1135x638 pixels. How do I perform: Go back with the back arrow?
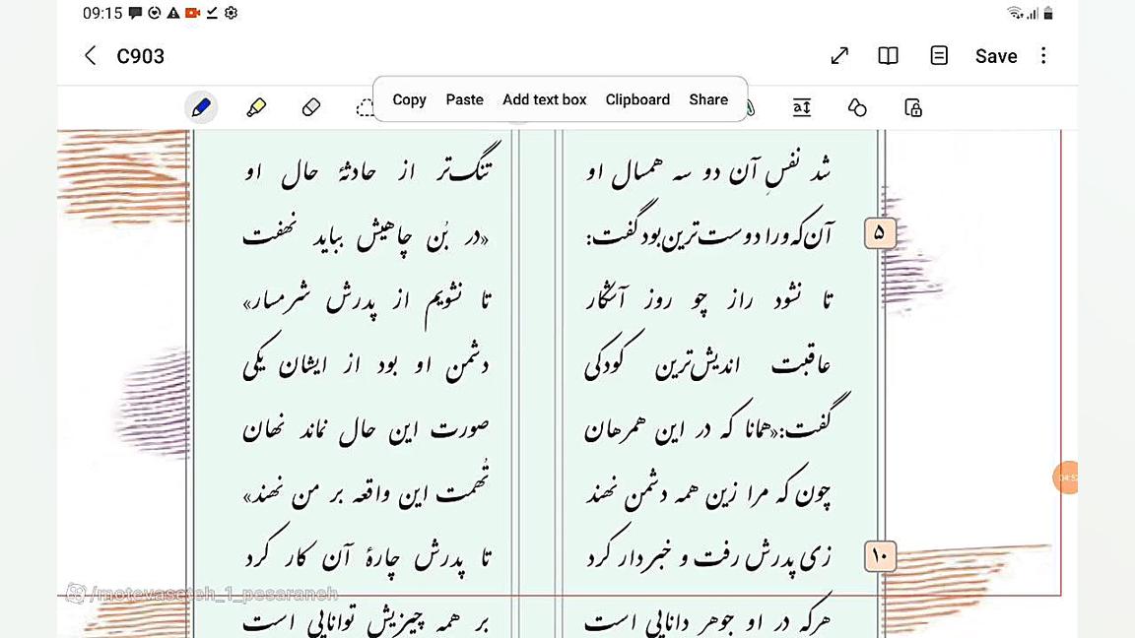[91, 56]
